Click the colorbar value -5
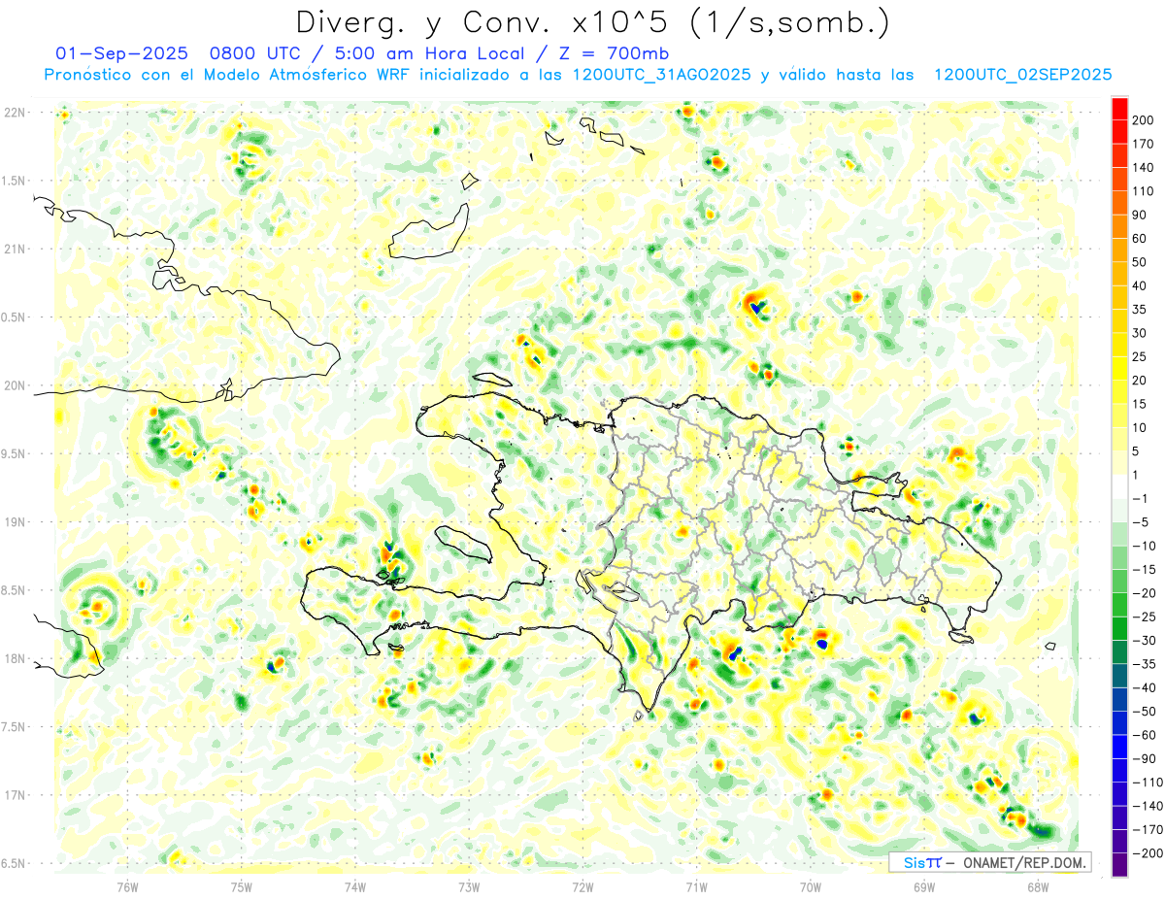This screenshot has width=1165, height=900. tap(1142, 522)
